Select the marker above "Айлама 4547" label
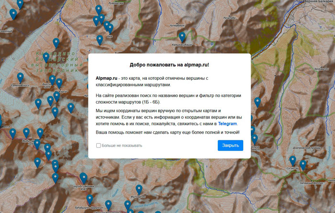Image resolution: width=335 pixels, height=213 pixels. point(84,178)
